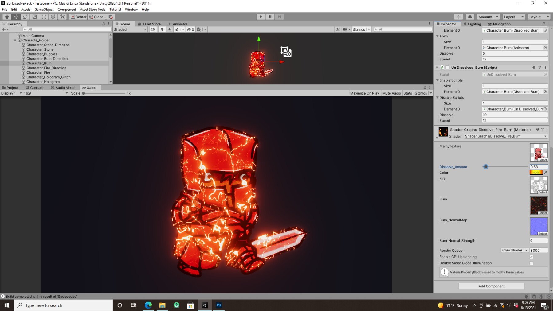This screenshot has height=311, width=553.
Task: Enable Double Sided Global Illumination
Action: (x=531, y=263)
